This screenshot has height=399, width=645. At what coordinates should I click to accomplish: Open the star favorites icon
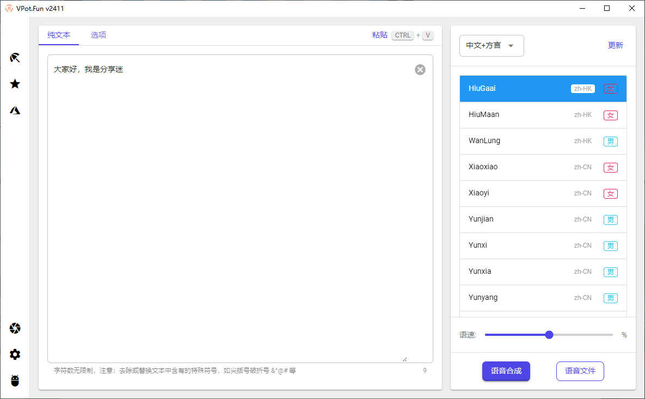[x=15, y=84]
